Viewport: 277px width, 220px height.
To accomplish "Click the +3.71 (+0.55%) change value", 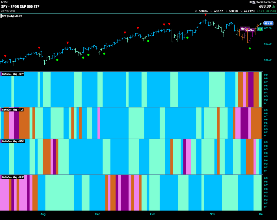I will 266,11.
